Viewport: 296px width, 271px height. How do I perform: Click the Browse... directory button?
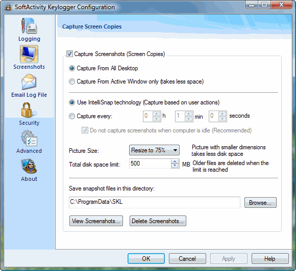(260, 203)
